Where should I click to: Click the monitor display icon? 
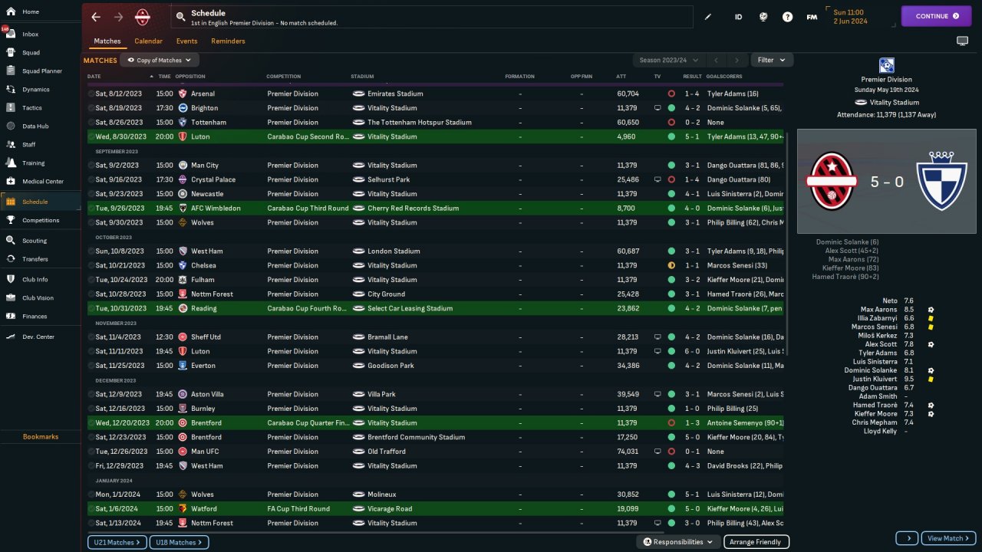(x=962, y=41)
